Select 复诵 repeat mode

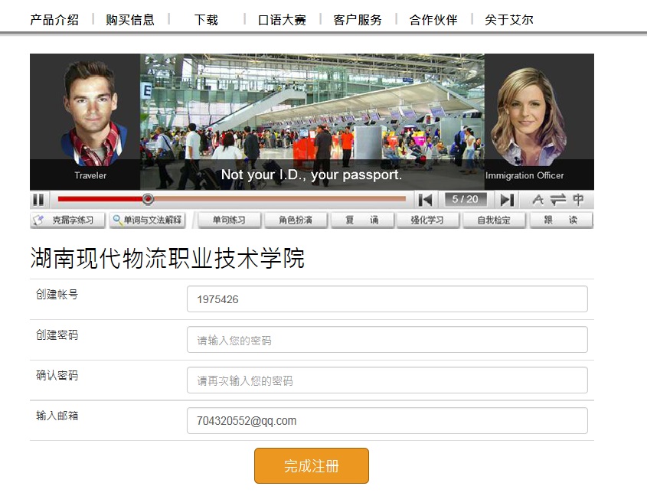362,220
